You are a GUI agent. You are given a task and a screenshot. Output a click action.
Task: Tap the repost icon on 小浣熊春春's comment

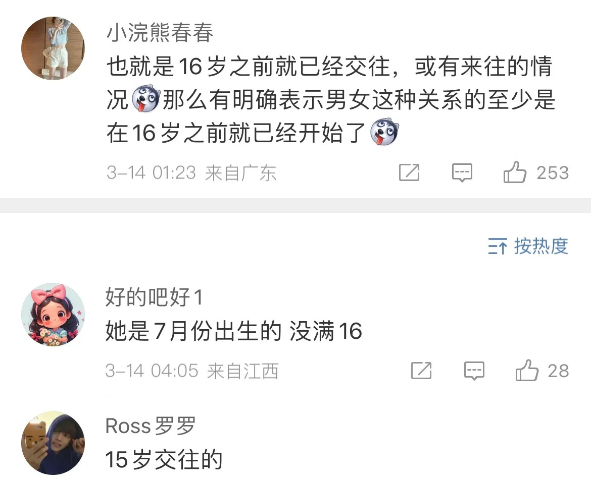409,173
